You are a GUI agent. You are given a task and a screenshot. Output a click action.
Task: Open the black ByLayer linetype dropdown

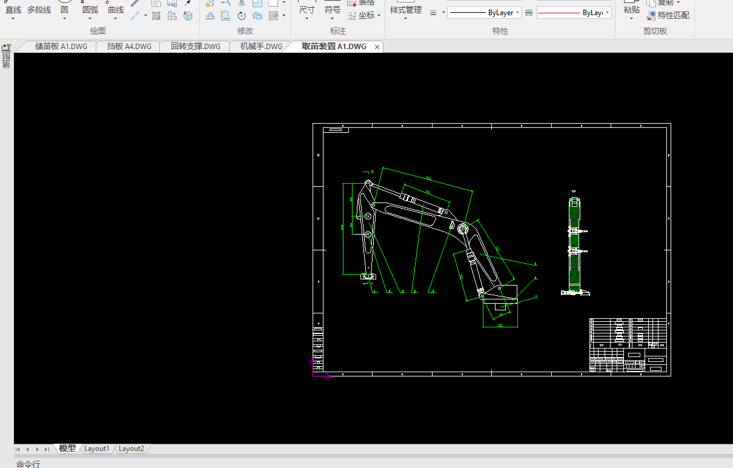484,13
